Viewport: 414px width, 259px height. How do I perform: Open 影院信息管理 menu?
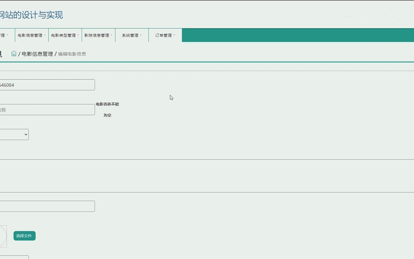pyautogui.click(x=99, y=35)
